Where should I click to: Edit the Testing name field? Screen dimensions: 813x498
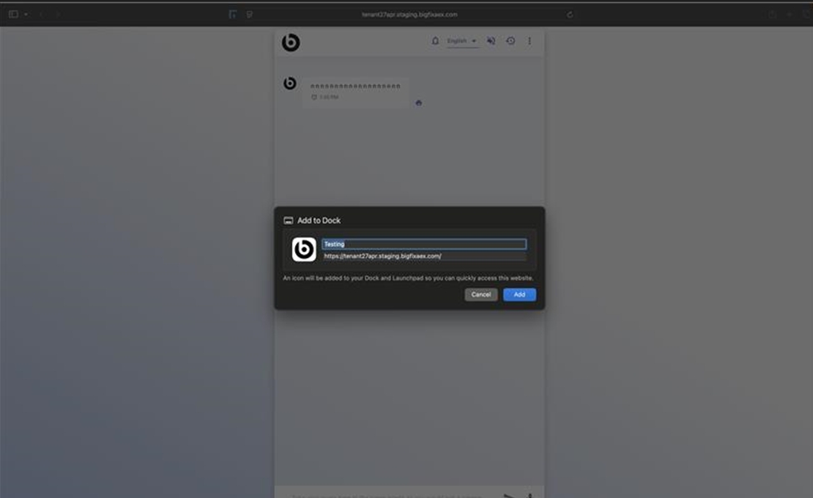[424, 244]
